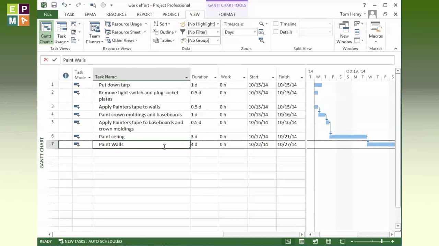439x246 pixels.
Task: Click the Indicators column info icon
Action: point(66,76)
